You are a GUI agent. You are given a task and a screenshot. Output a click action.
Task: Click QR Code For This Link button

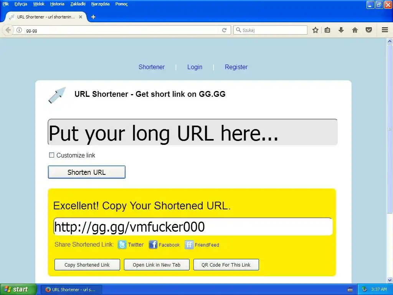[226, 265]
